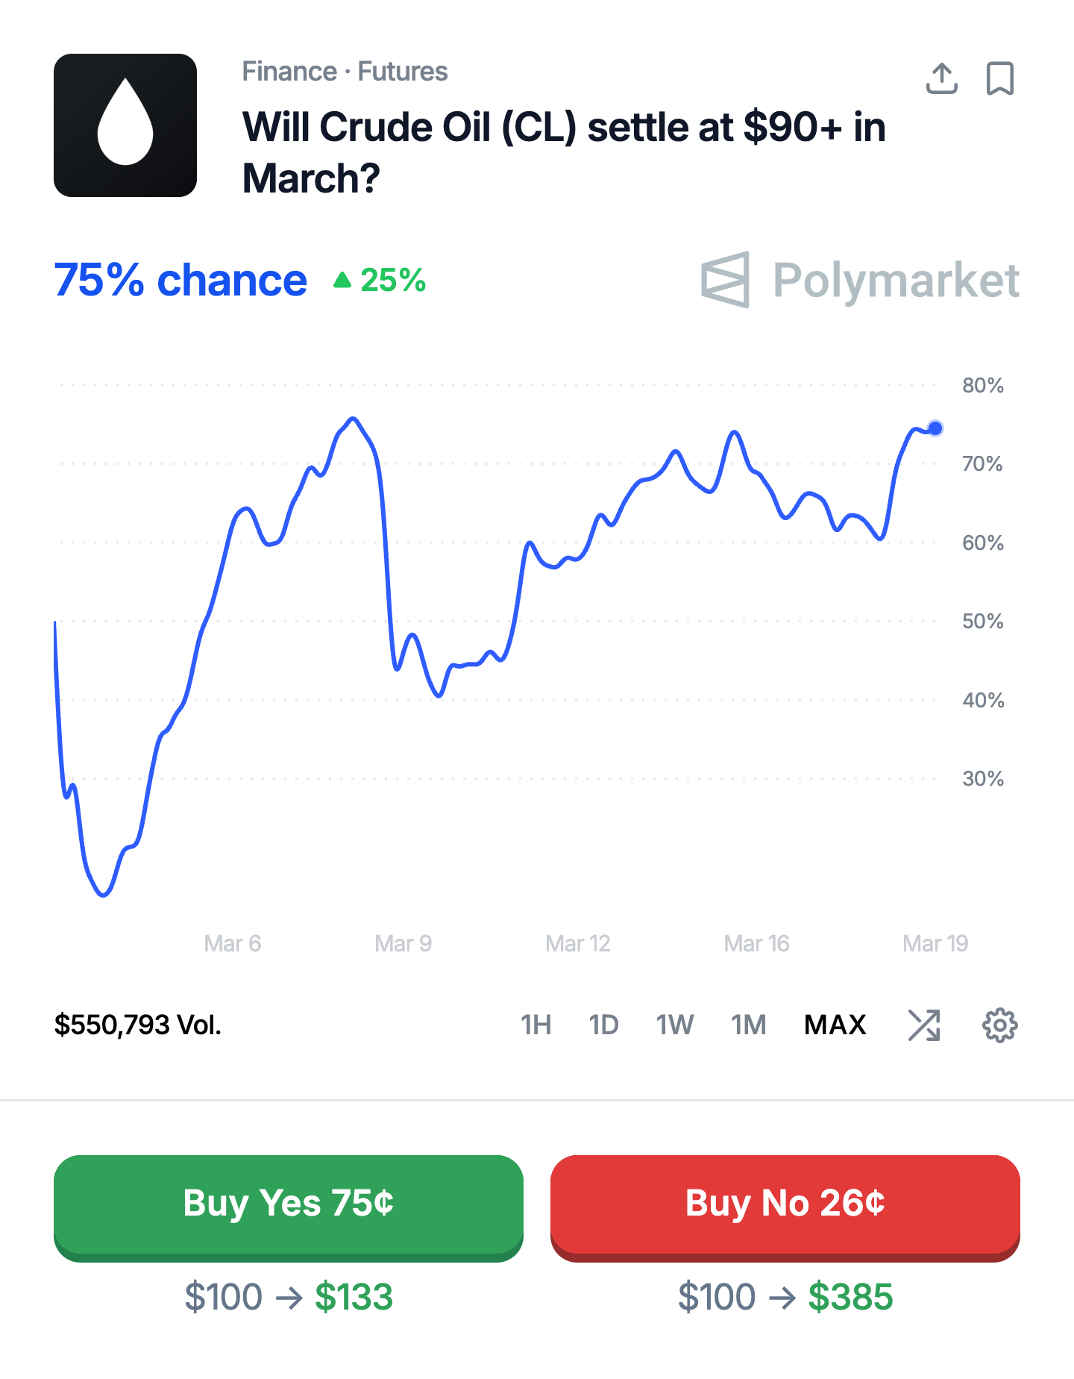
Task: Open the Futures category link
Action: [403, 72]
